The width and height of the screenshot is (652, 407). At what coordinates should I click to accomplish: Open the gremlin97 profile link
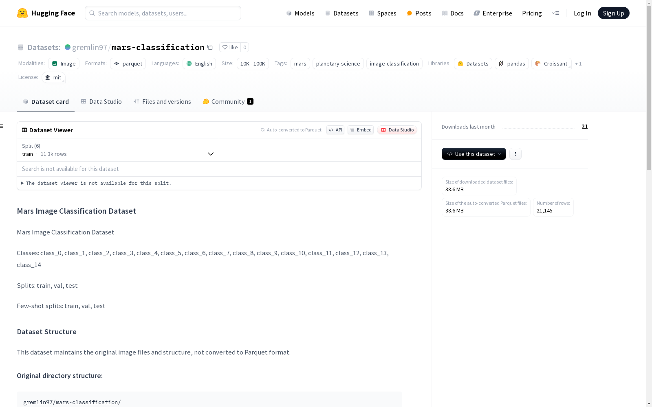[90, 47]
